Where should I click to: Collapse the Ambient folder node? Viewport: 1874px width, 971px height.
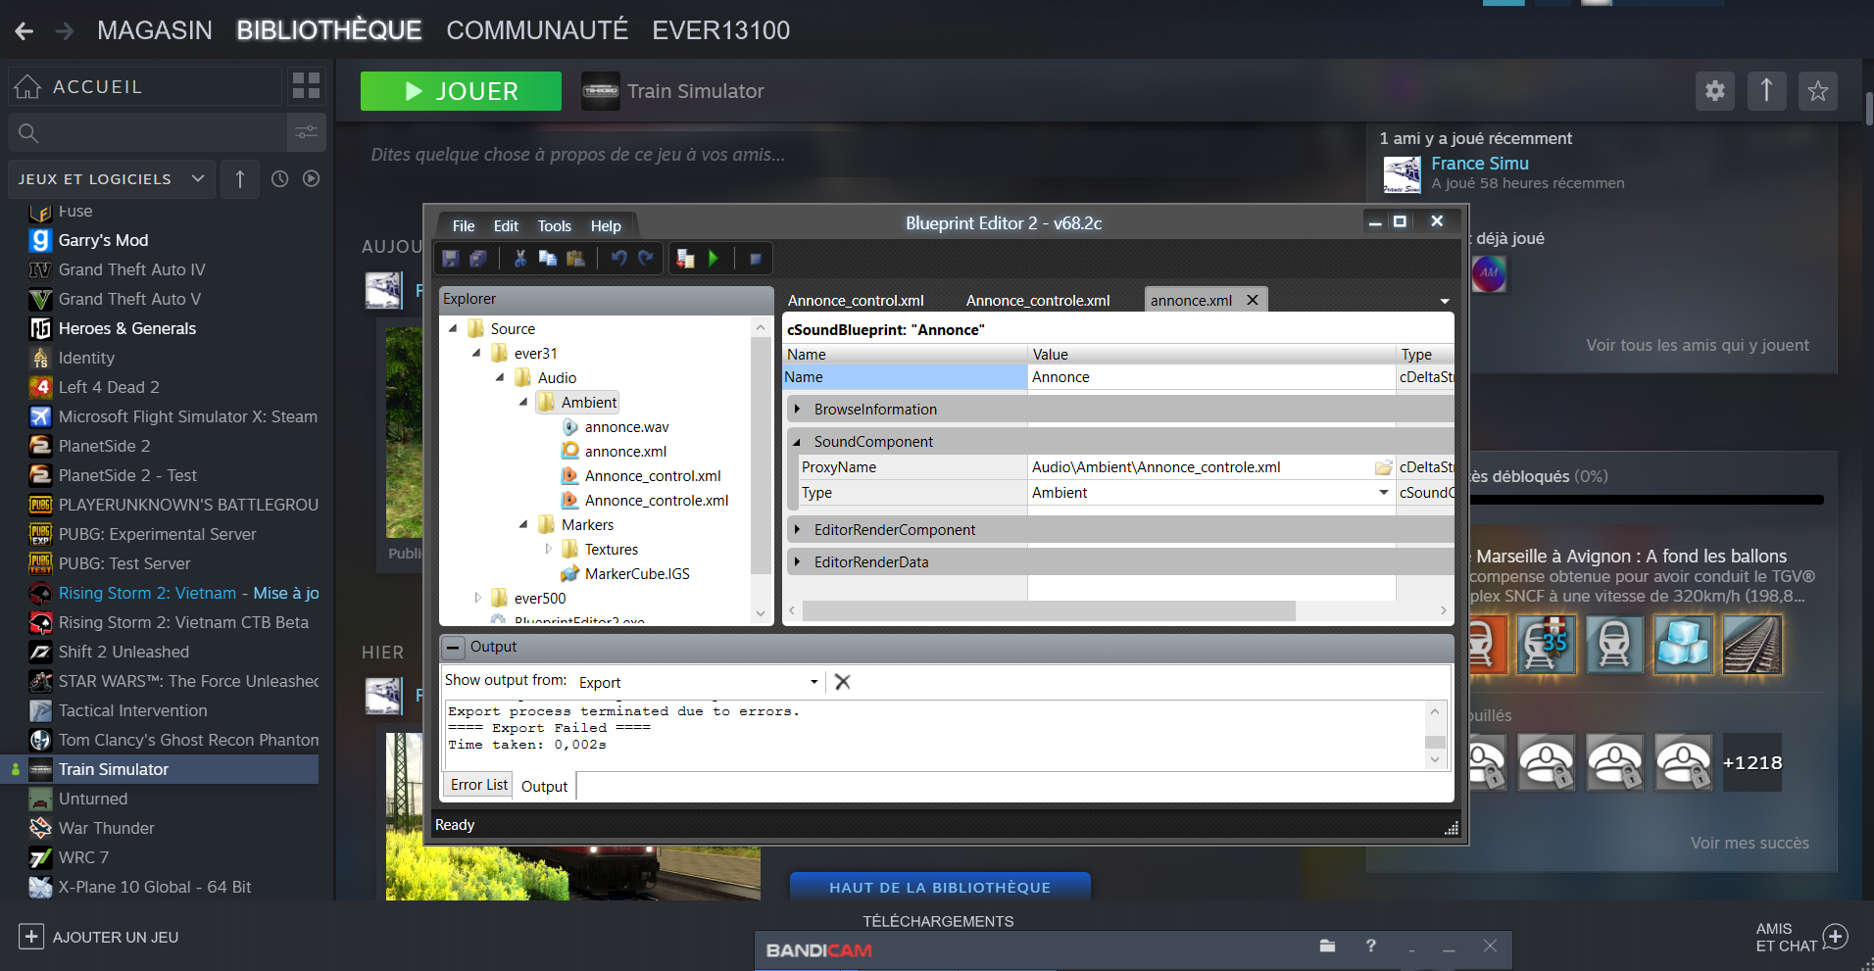523,402
